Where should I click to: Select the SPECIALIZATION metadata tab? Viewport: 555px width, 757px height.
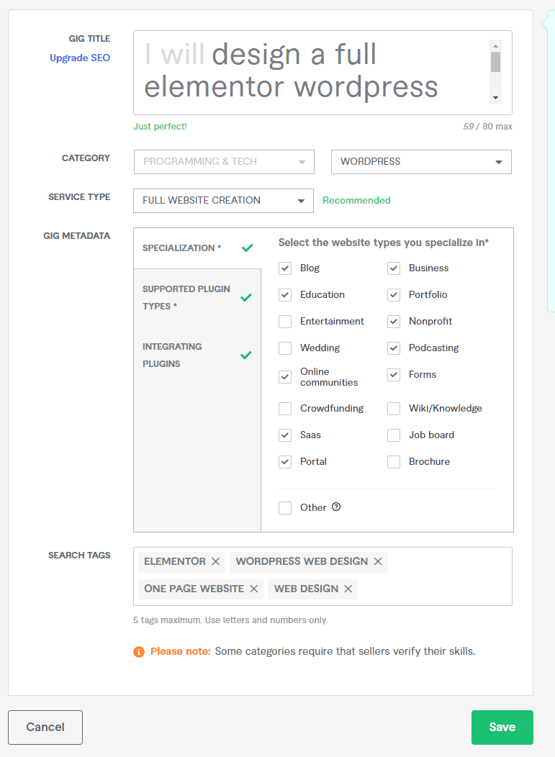pyautogui.click(x=197, y=248)
